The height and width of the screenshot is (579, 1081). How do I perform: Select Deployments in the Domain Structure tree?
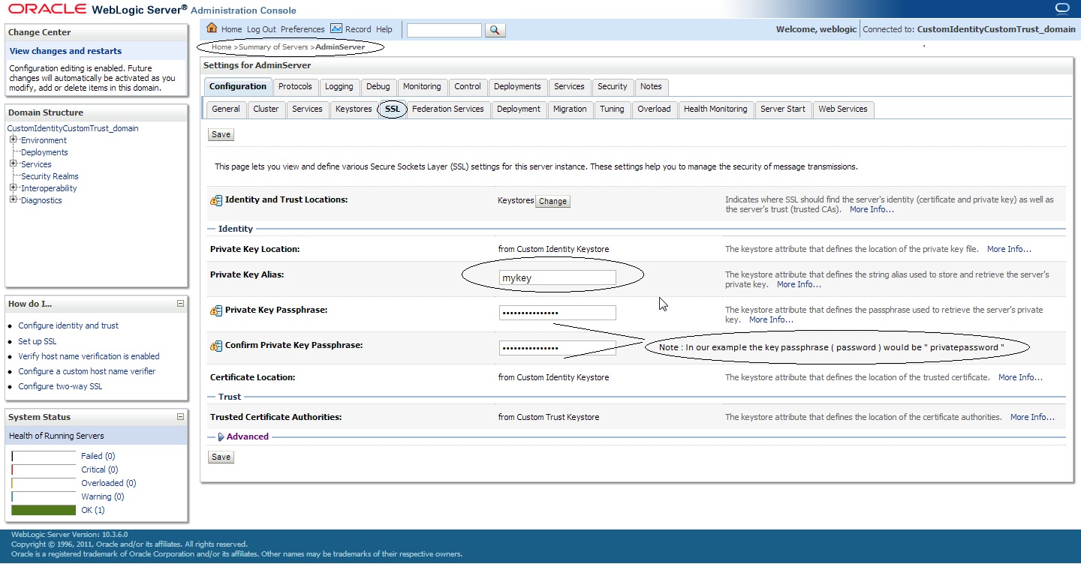pos(44,152)
